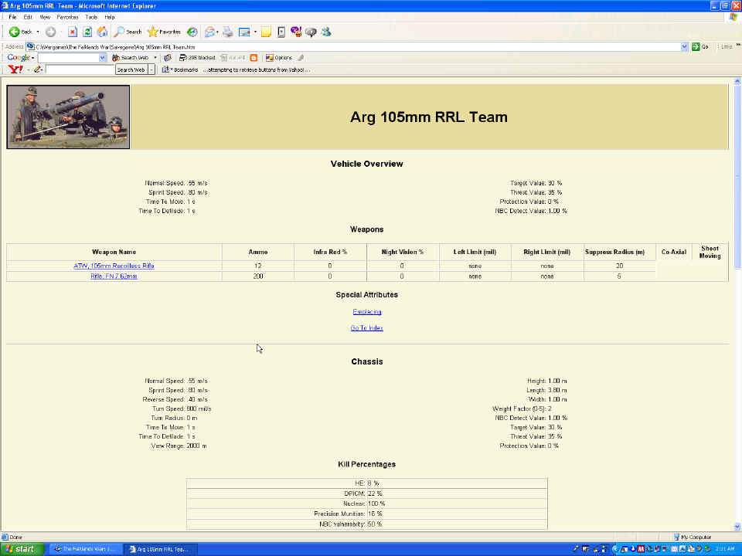Open the ATW, 105mm Recoilless Rifle link
The image size is (742, 556).
[x=114, y=266]
